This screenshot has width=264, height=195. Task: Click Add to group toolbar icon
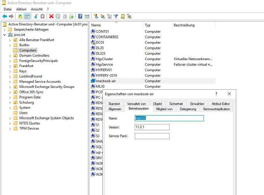click(129, 16)
